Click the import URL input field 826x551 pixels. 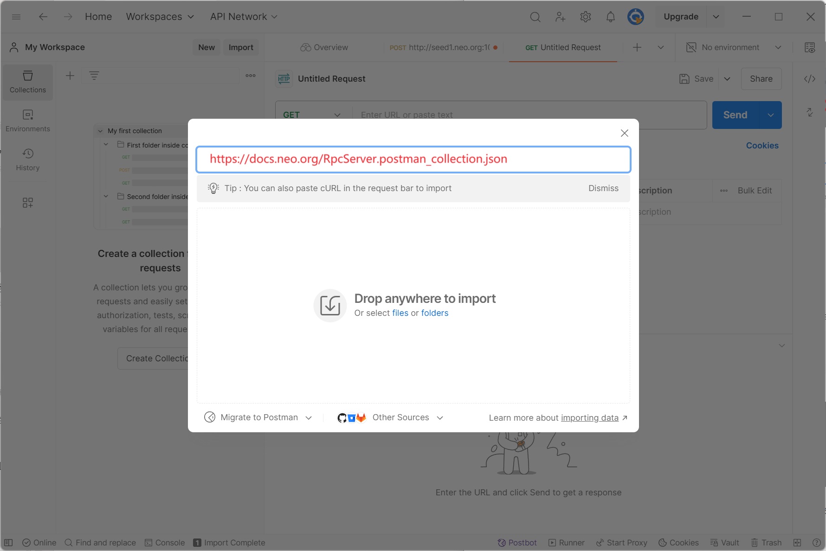click(x=413, y=159)
